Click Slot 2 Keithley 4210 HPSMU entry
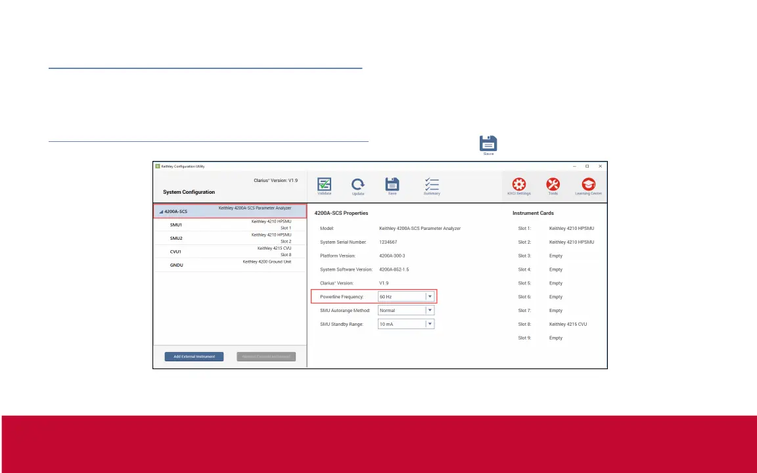Image resolution: width=757 pixels, height=473 pixels. pos(572,242)
